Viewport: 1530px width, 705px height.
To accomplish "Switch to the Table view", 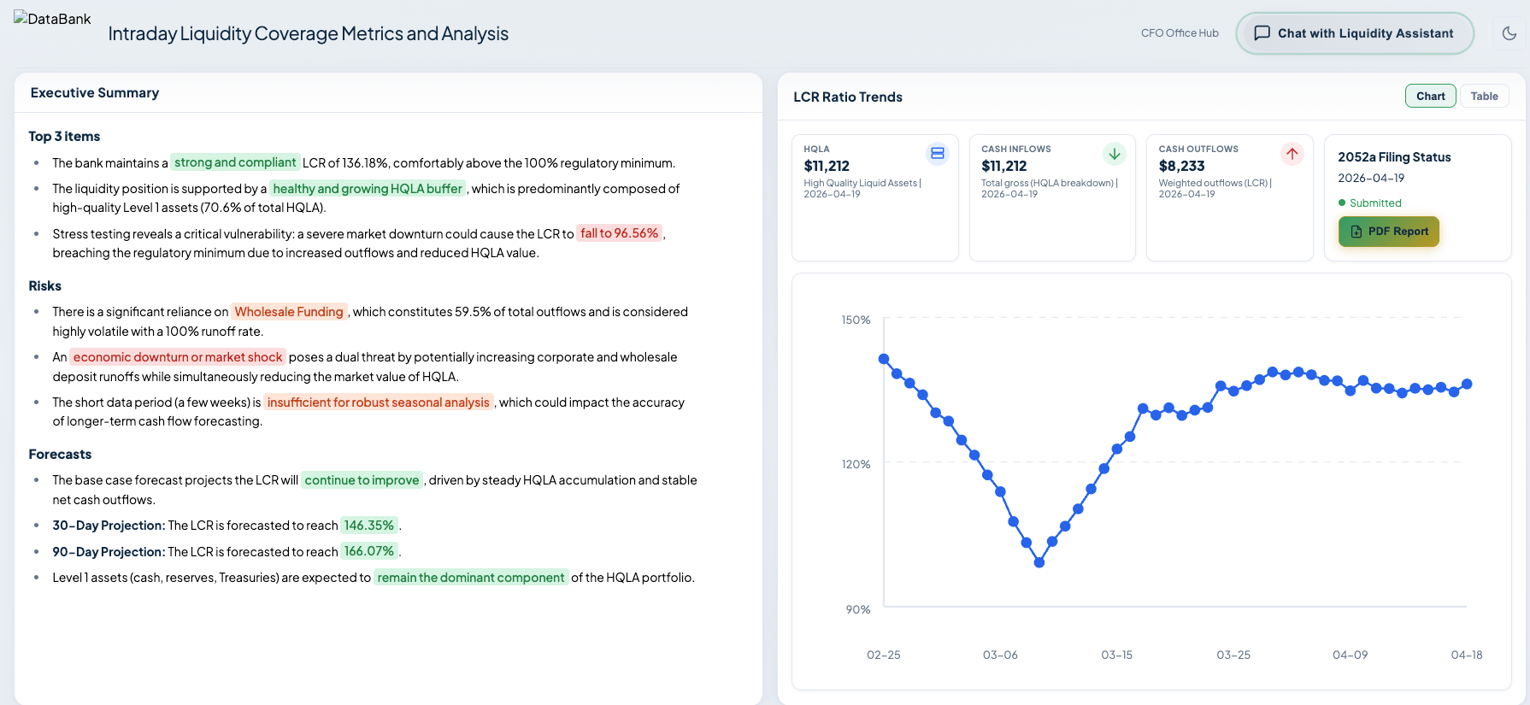I will tap(1484, 97).
